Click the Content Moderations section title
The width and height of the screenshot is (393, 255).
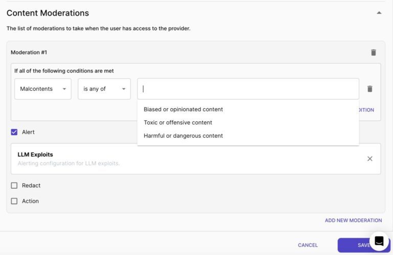(x=48, y=13)
